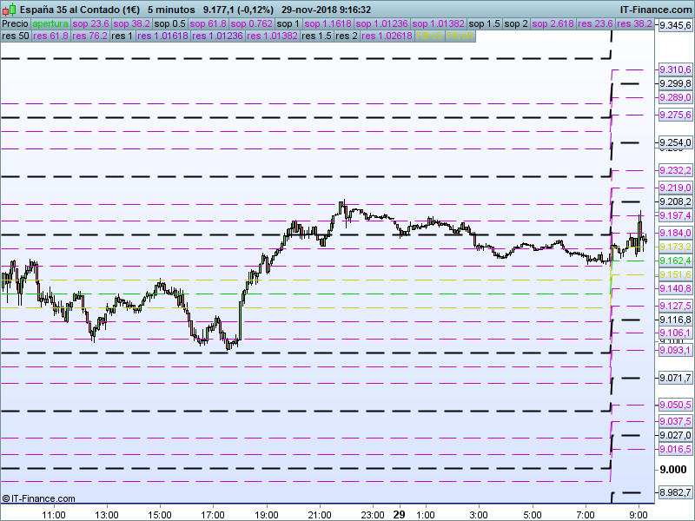The width and height of the screenshot is (695, 521).
Task: Click the 9.000 bold price axis label
Action: pyautogui.click(x=672, y=470)
